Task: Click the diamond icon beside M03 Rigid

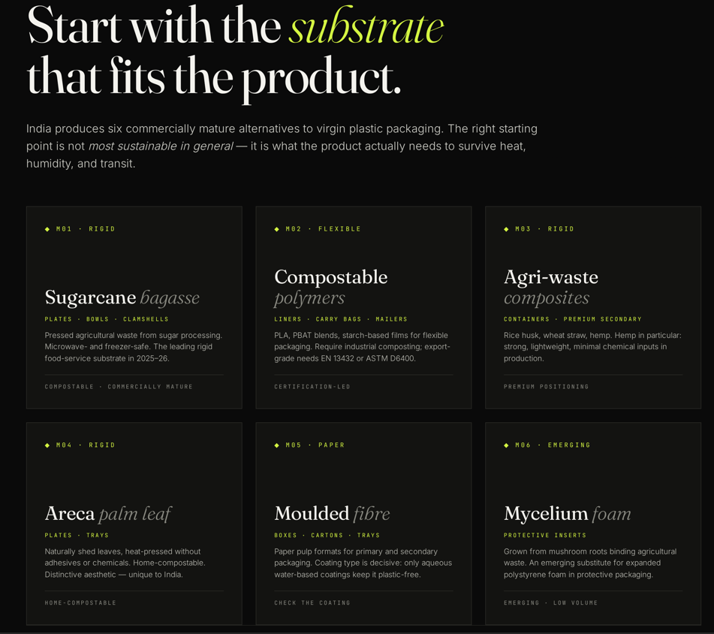Action: (506, 229)
